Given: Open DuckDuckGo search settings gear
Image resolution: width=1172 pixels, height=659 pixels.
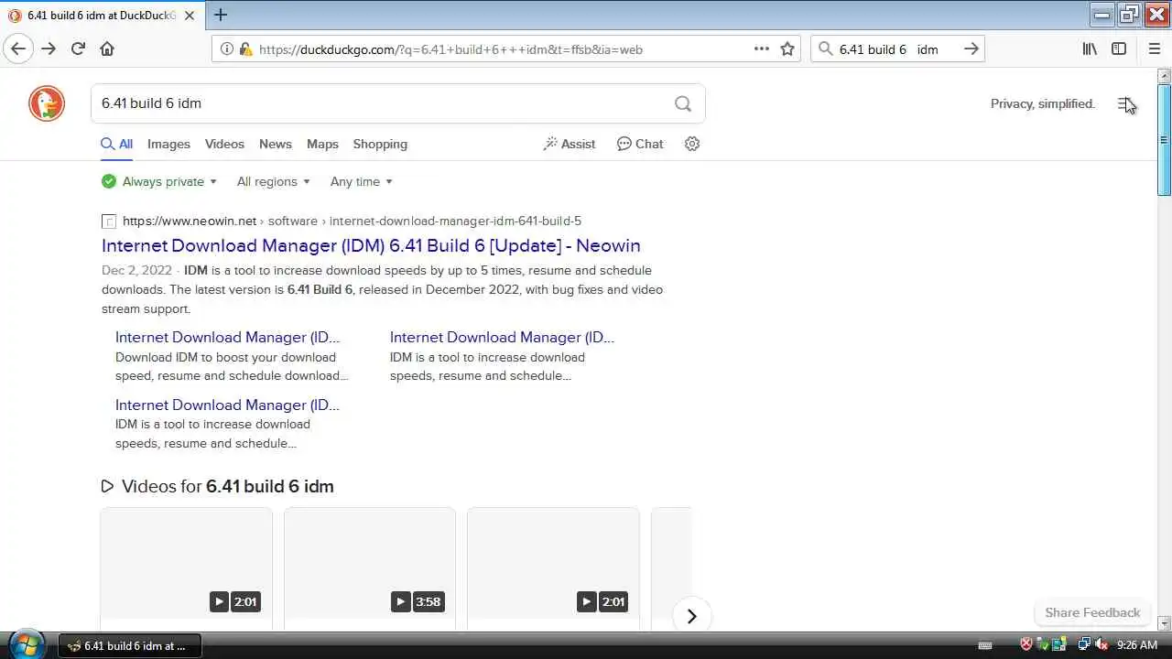Looking at the screenshot, I should click(692, 144).
